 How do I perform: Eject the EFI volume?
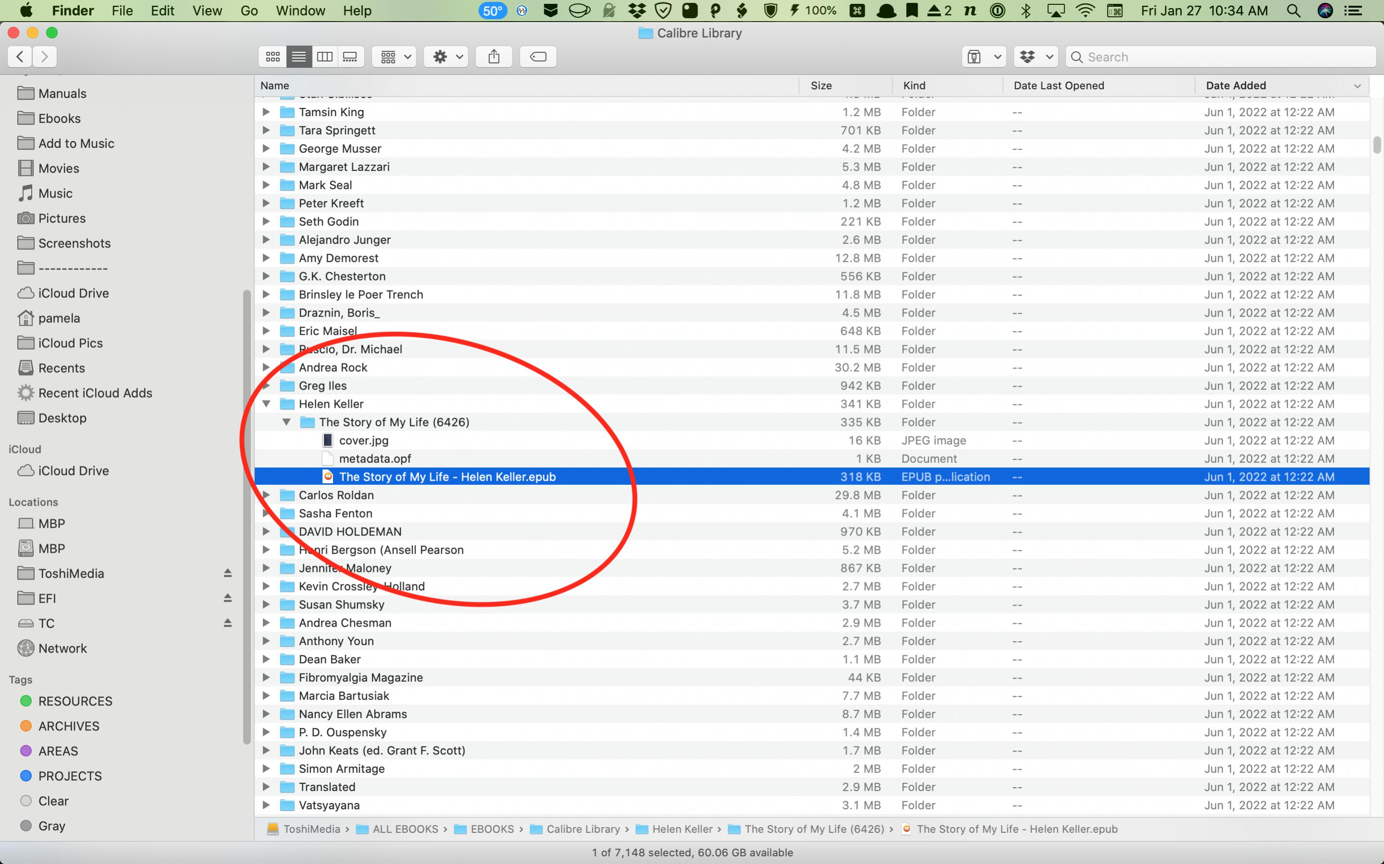point(227,598)
